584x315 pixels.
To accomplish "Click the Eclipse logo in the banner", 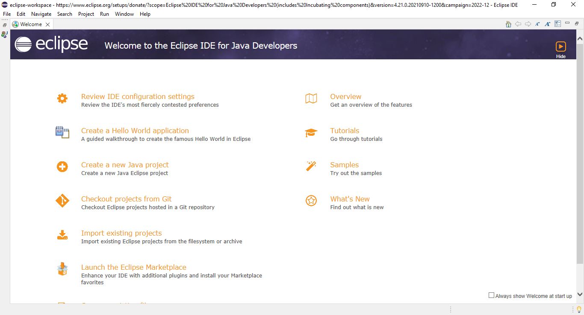I will point(51,44).
